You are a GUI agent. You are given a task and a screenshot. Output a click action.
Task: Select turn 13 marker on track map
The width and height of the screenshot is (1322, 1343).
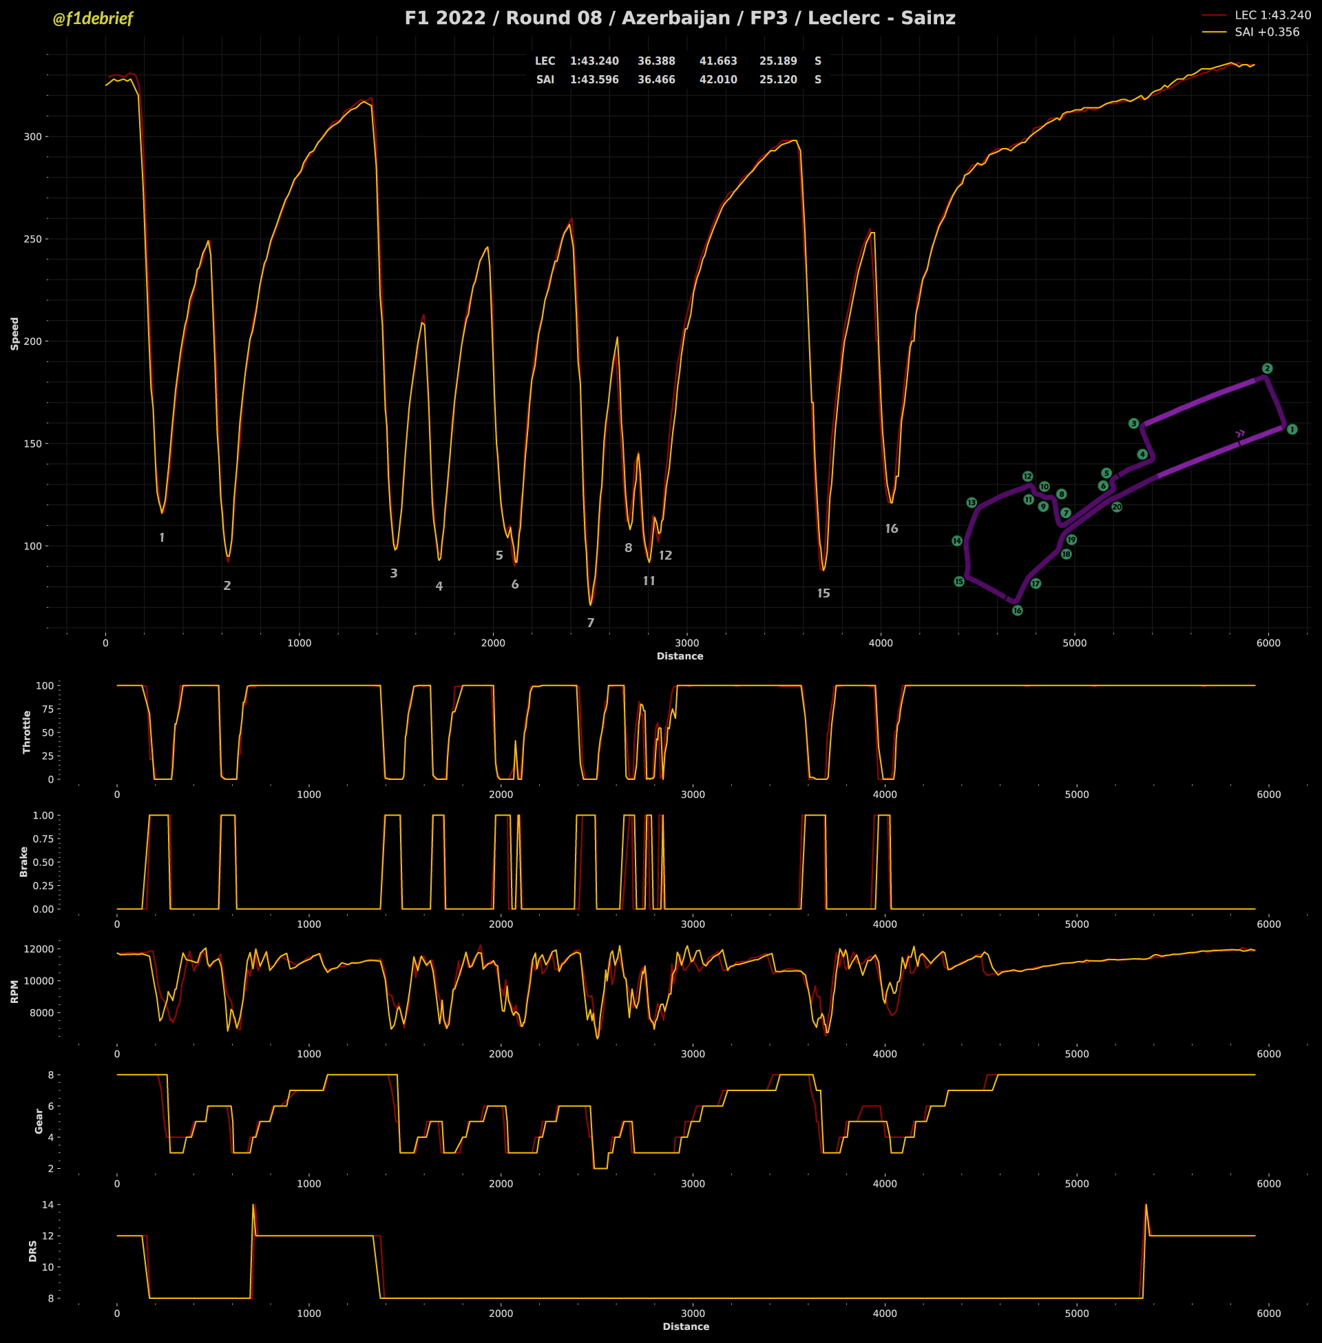pos(972,503)
